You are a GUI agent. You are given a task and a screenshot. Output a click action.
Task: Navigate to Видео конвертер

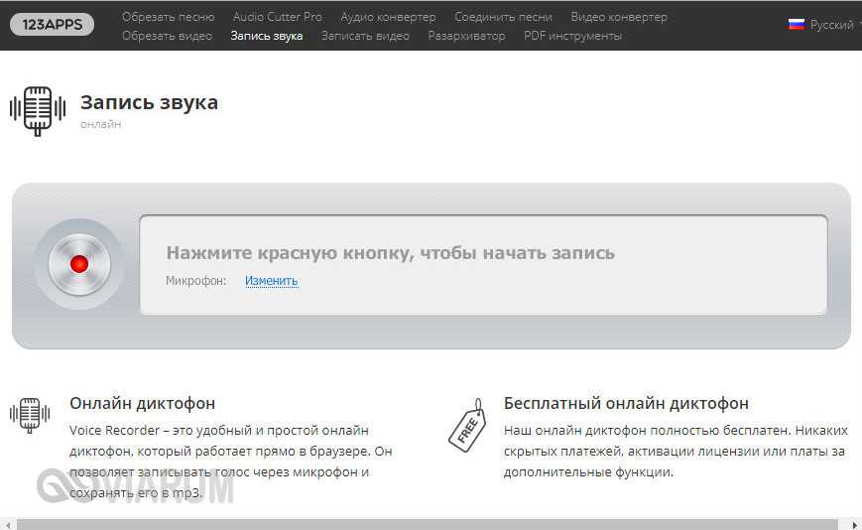pos(619,17)
